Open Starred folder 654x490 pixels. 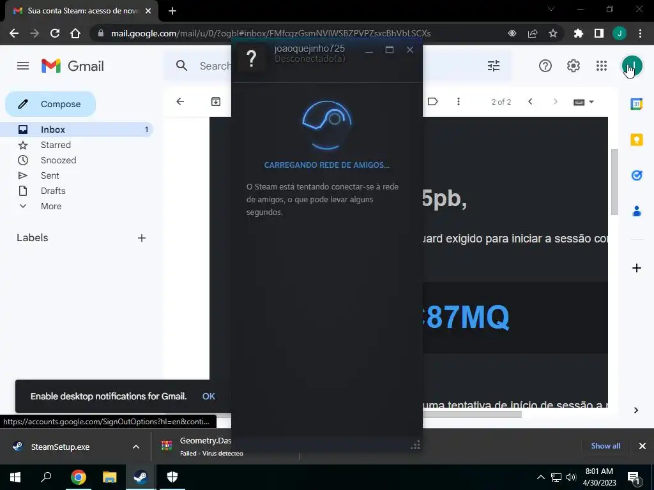pos(77,145)
